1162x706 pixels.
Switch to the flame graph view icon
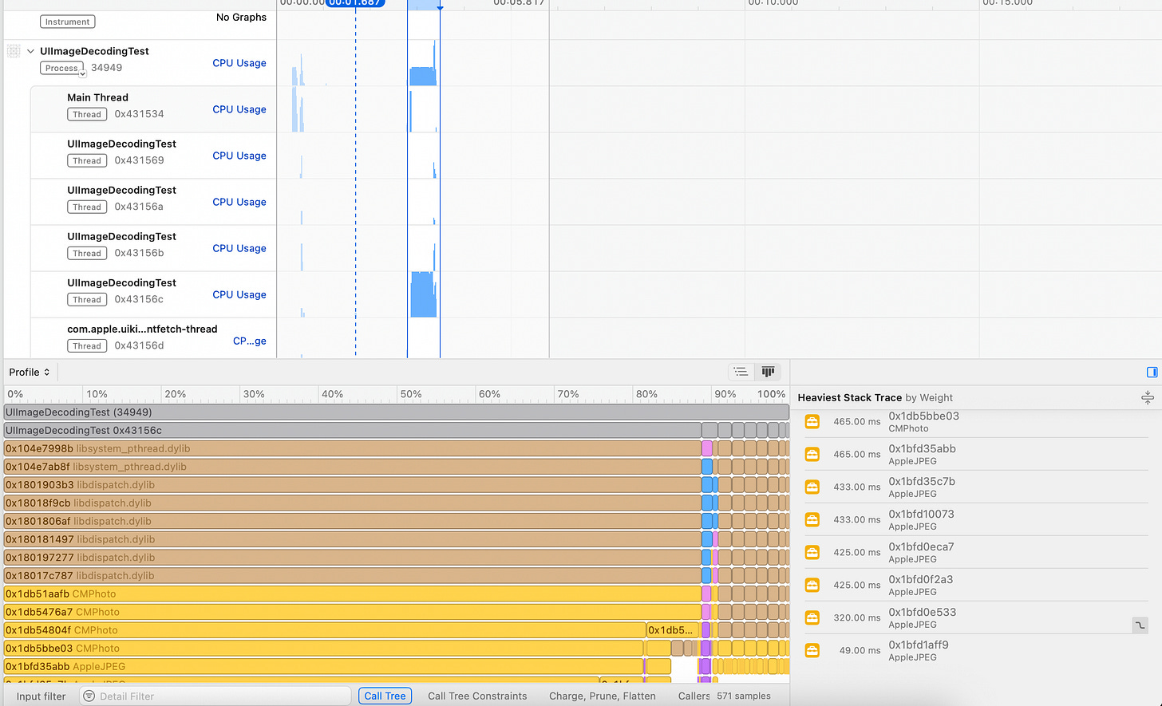pyautogui.click(x=768, y=372)
